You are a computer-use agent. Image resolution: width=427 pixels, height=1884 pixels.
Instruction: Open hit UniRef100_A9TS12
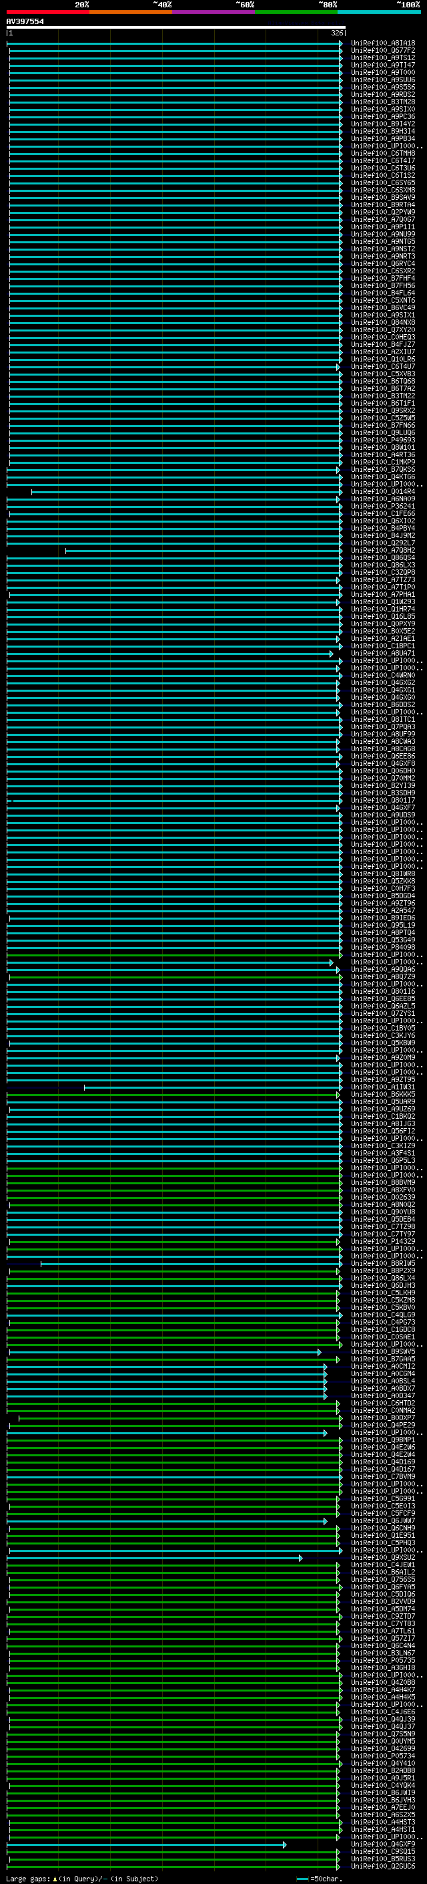[383, 57]
